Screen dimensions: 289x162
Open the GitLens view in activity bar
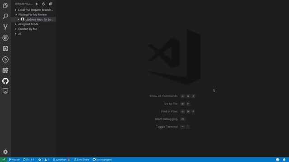(x=5, y=59)
